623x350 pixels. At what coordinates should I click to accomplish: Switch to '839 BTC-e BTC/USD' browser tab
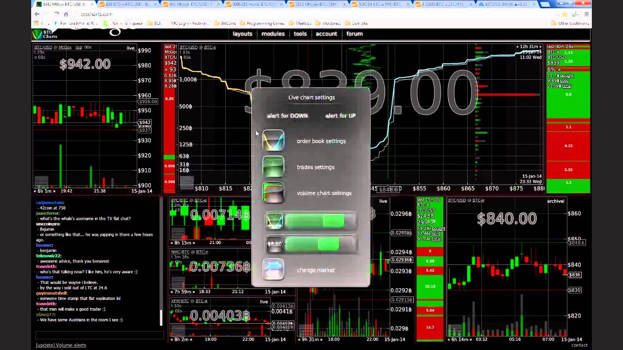point(128,4)
